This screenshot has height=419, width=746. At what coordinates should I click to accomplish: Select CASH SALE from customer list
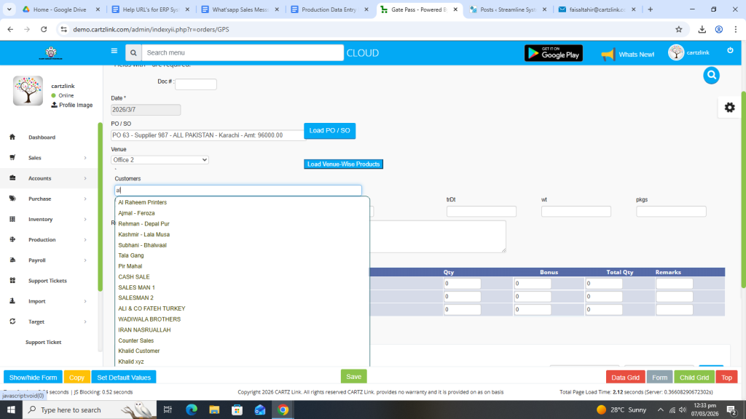tap(134, 277)
